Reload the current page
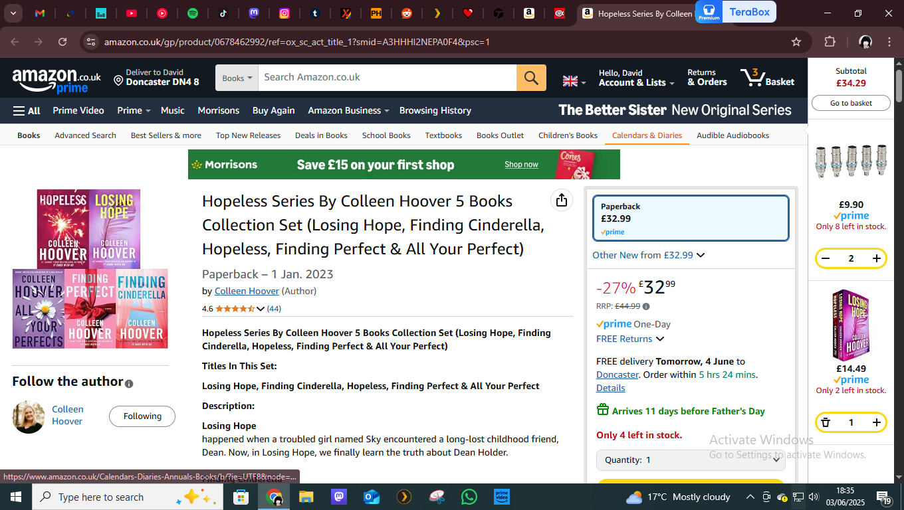 [x=62, y=42]
